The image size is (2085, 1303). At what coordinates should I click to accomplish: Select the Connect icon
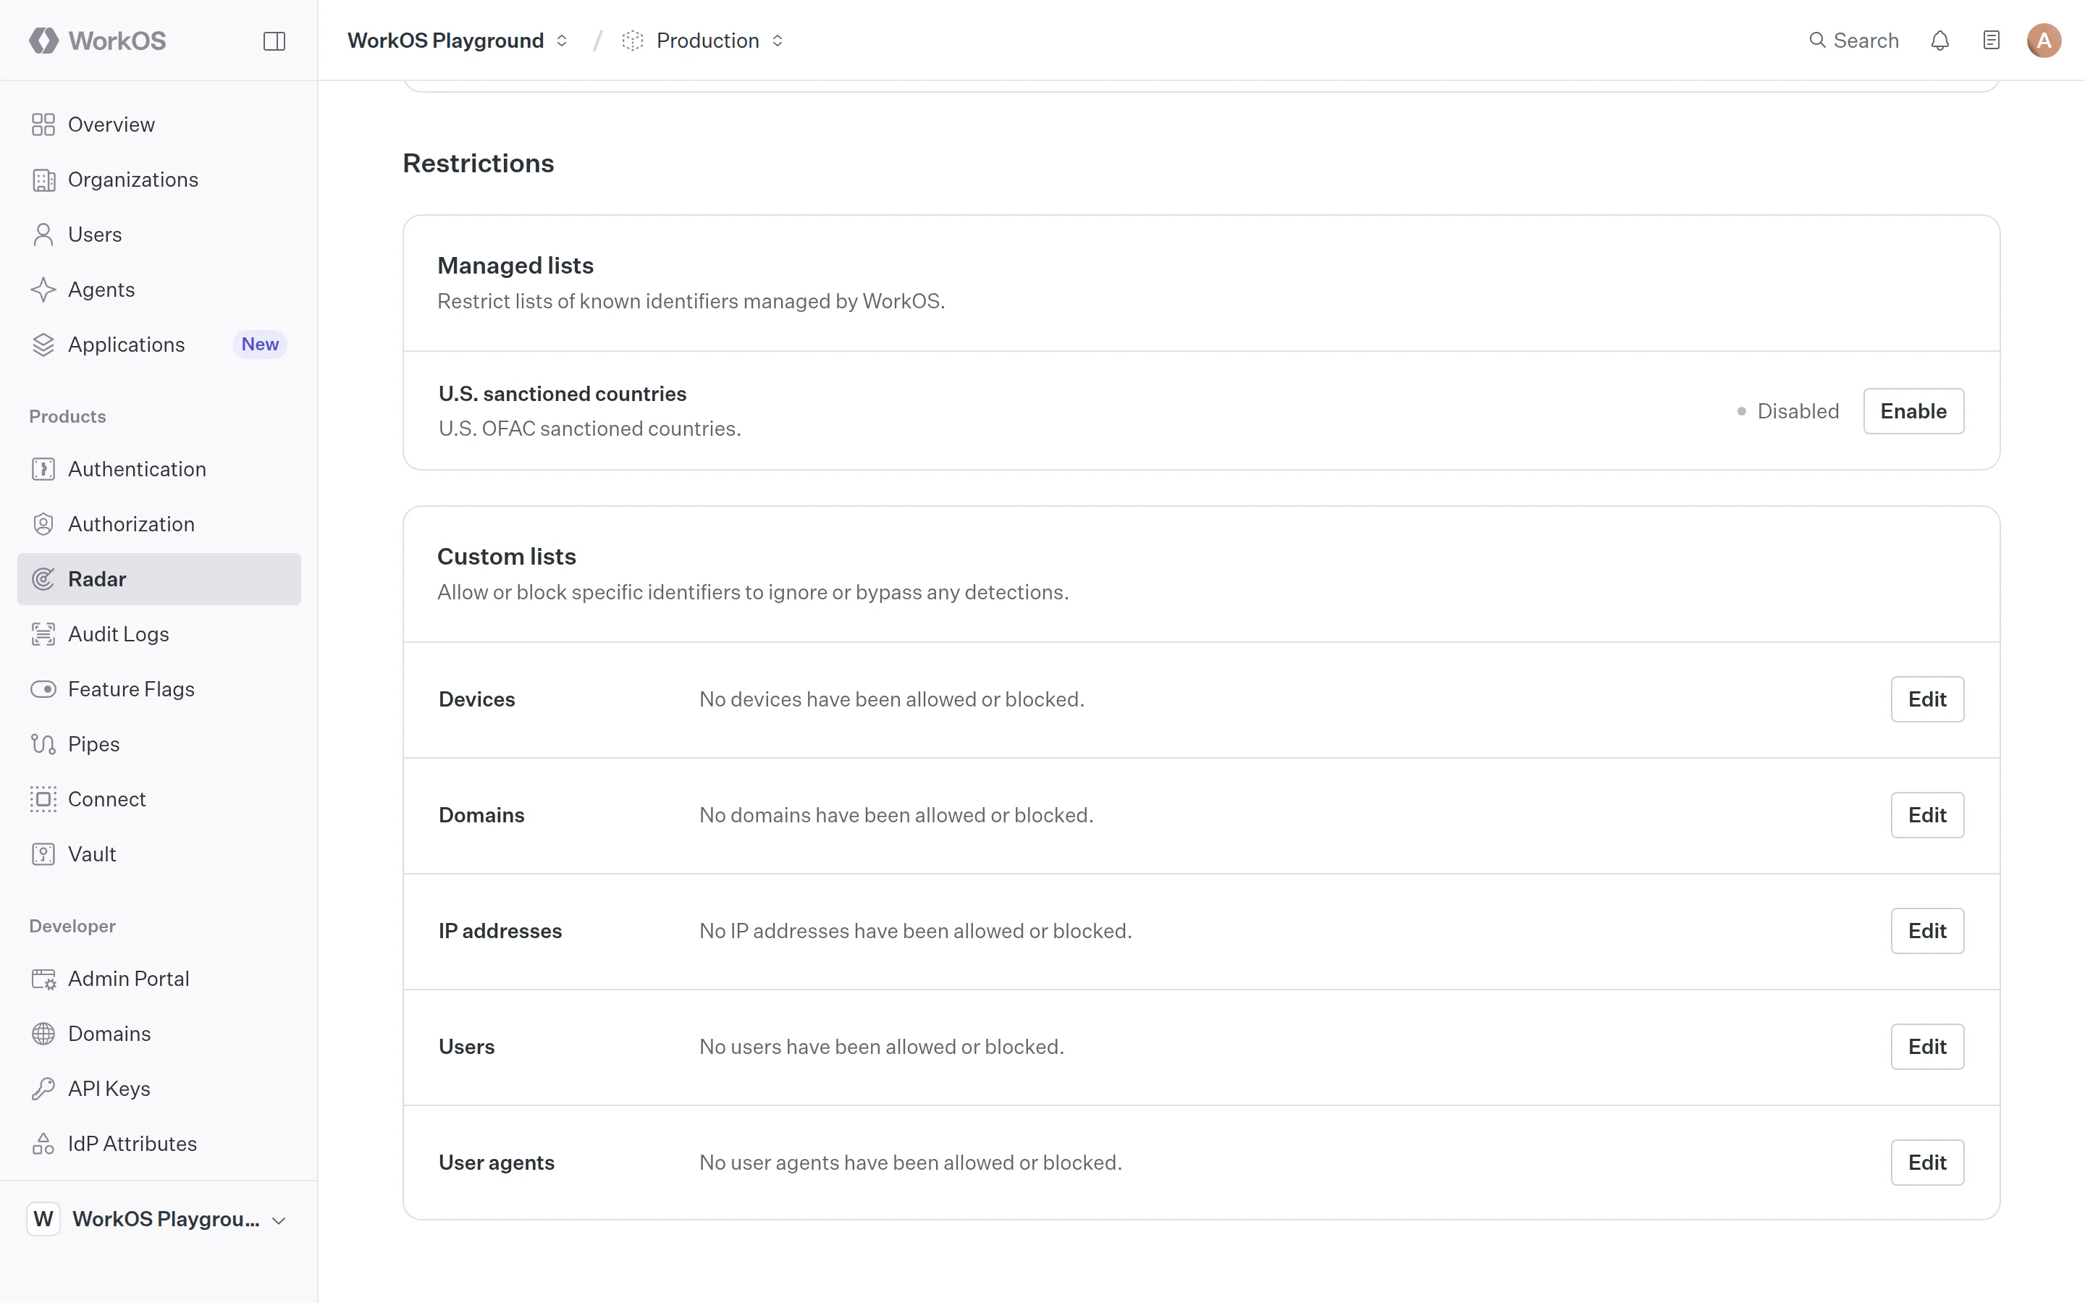coord(43,799)
